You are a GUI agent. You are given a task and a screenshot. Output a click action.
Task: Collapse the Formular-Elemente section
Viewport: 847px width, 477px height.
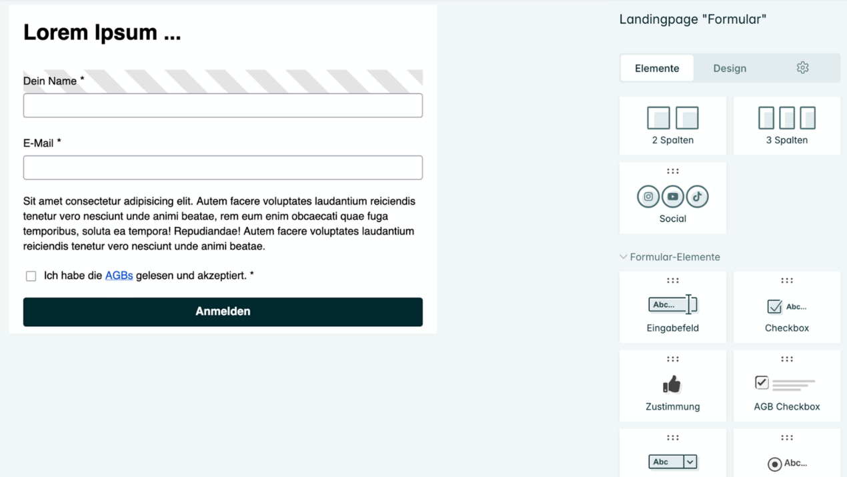pos(670,257)
